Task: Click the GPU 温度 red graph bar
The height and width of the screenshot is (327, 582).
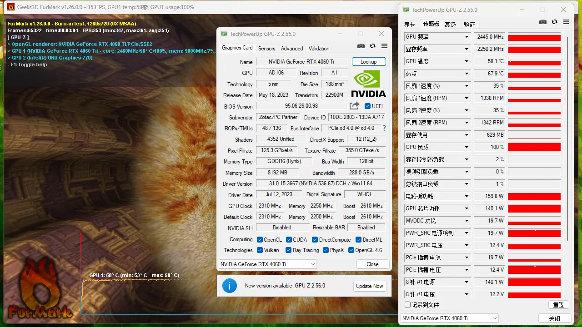Action: tap(534, 61)
